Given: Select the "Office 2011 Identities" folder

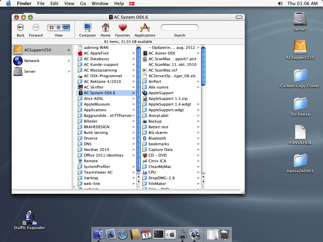Looking at the screenshot, I should 106,155.
